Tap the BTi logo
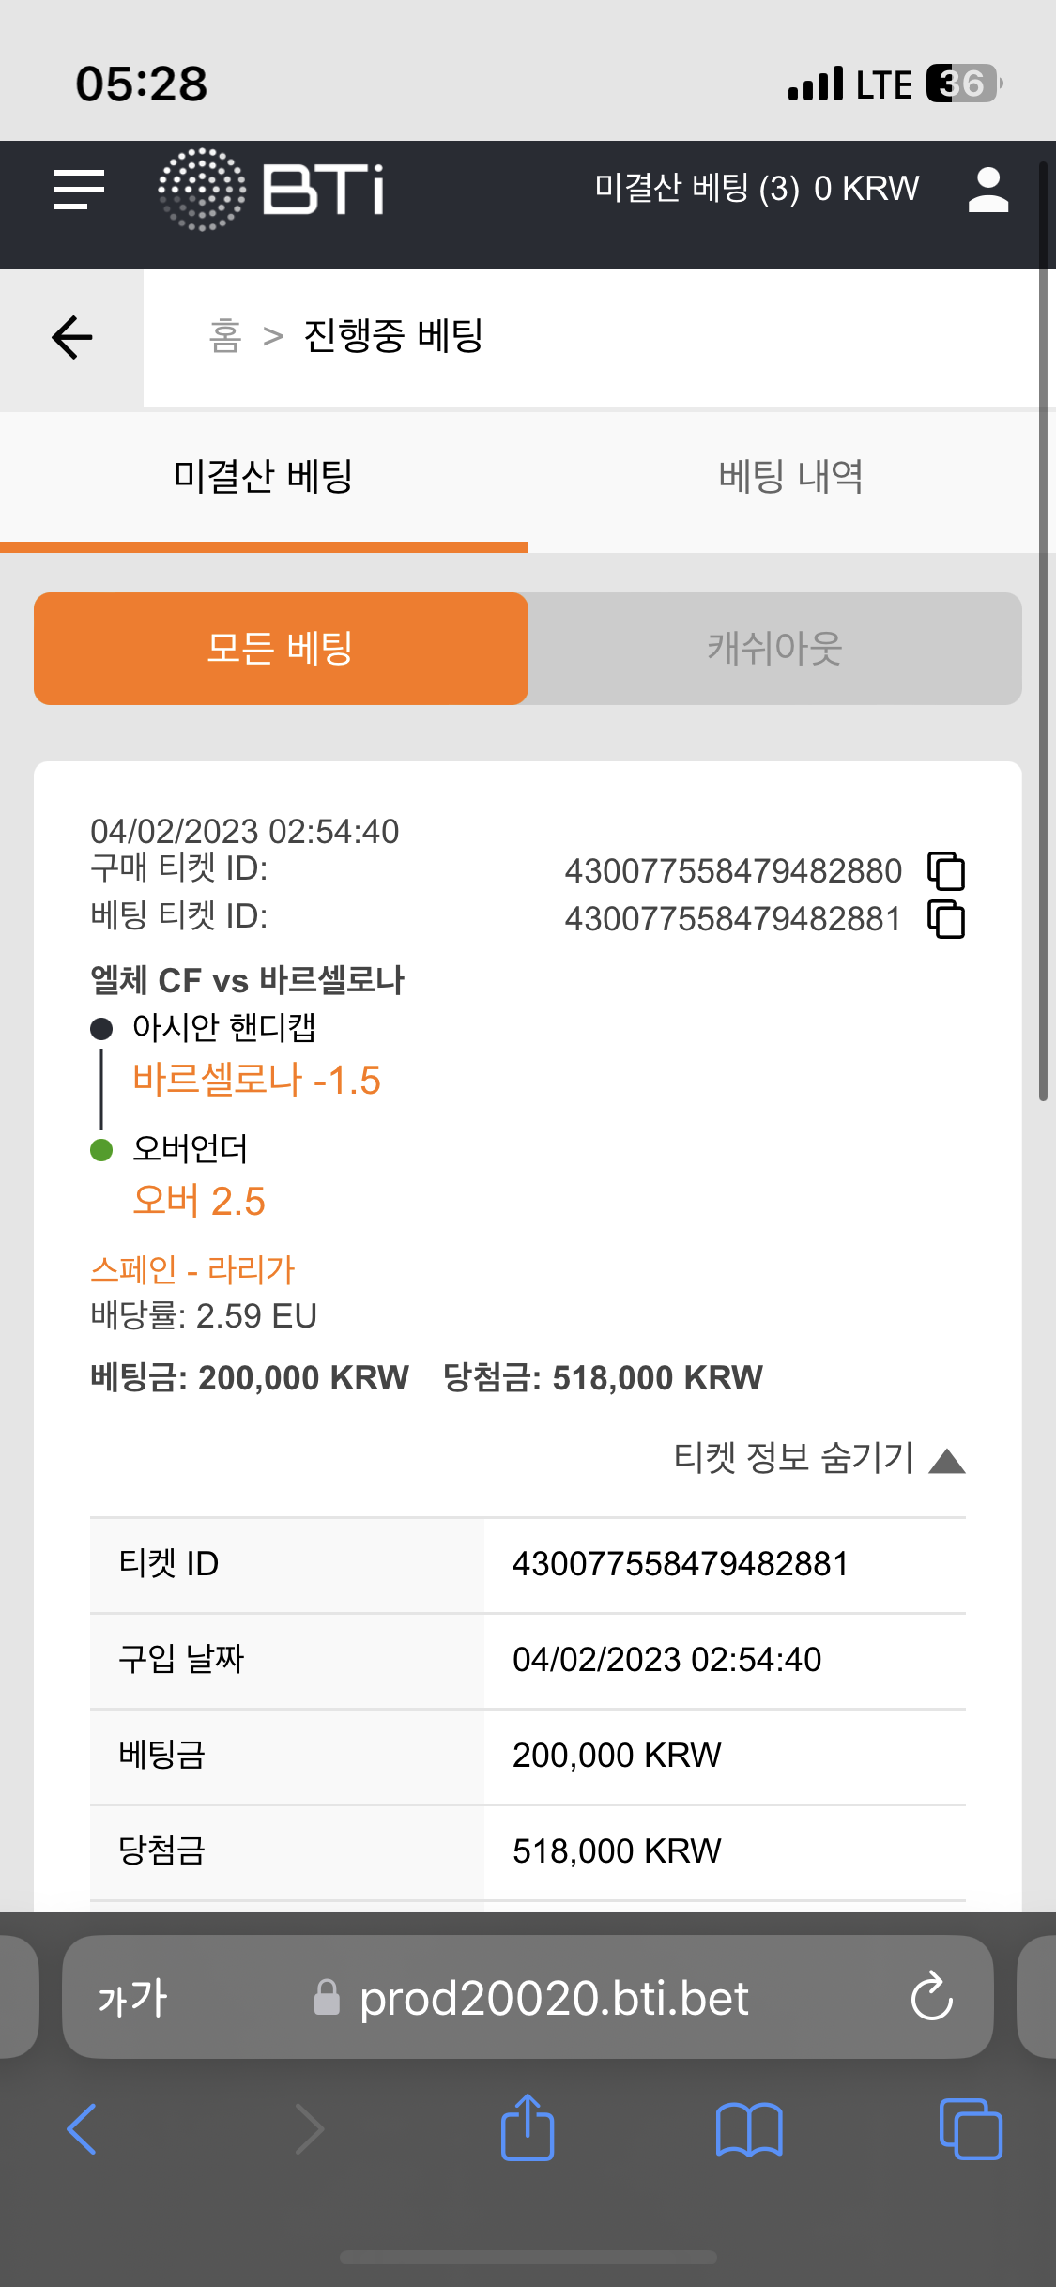Viewport: 1056px width, 2287px height. 271,190
